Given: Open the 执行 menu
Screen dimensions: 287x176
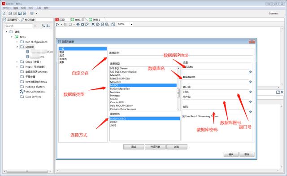Looking at the screenshot, I should tap(31, 8).
